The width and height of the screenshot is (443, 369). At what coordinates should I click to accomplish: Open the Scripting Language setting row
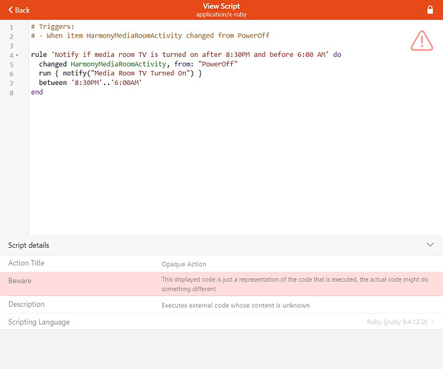click(x=221, y=322)
